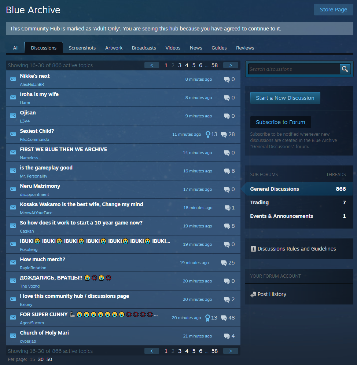
Task: Click envelope icon beside Church of Holy Mari
Action: 13,336
